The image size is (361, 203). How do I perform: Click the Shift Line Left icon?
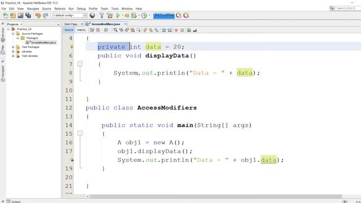[164, 30]
